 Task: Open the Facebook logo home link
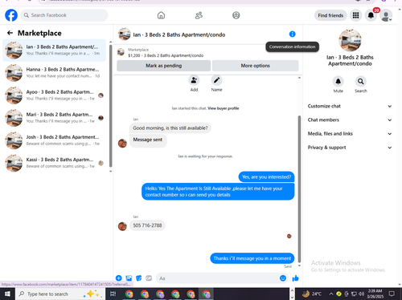pyautogui.click(x=11, y=15)
